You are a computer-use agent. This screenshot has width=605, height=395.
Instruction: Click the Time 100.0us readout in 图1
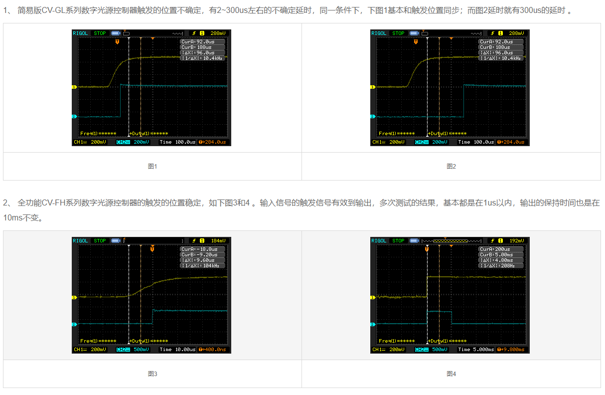177,142
